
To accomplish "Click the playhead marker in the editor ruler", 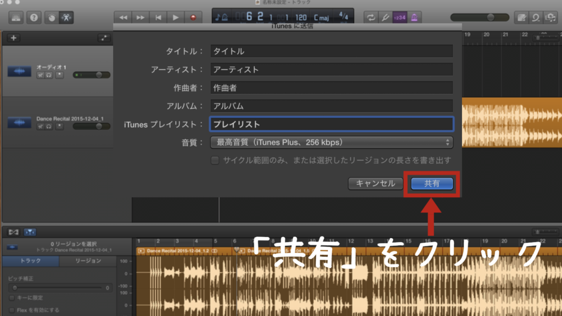I will coord(236,249).
